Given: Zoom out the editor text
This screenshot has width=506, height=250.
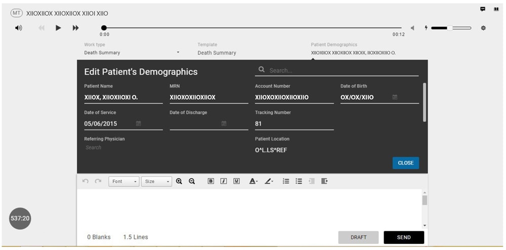Looking at the screenshot, I should coord(192,181).
